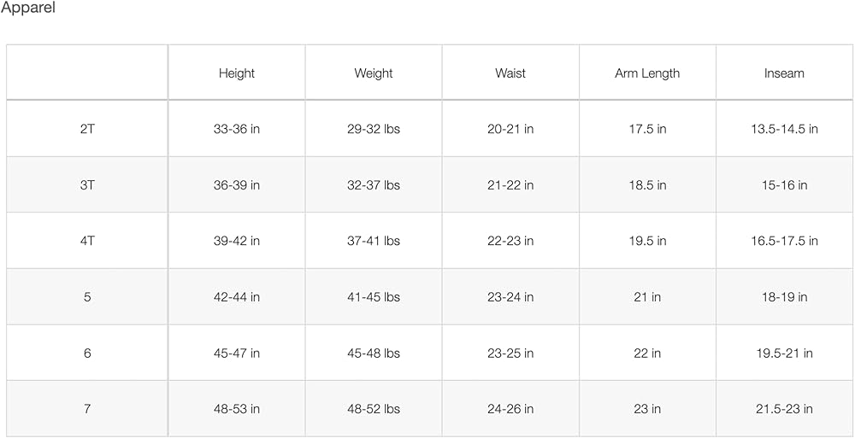Click the 21 in arm length cell
855x438 pixels.
(647, 297)
